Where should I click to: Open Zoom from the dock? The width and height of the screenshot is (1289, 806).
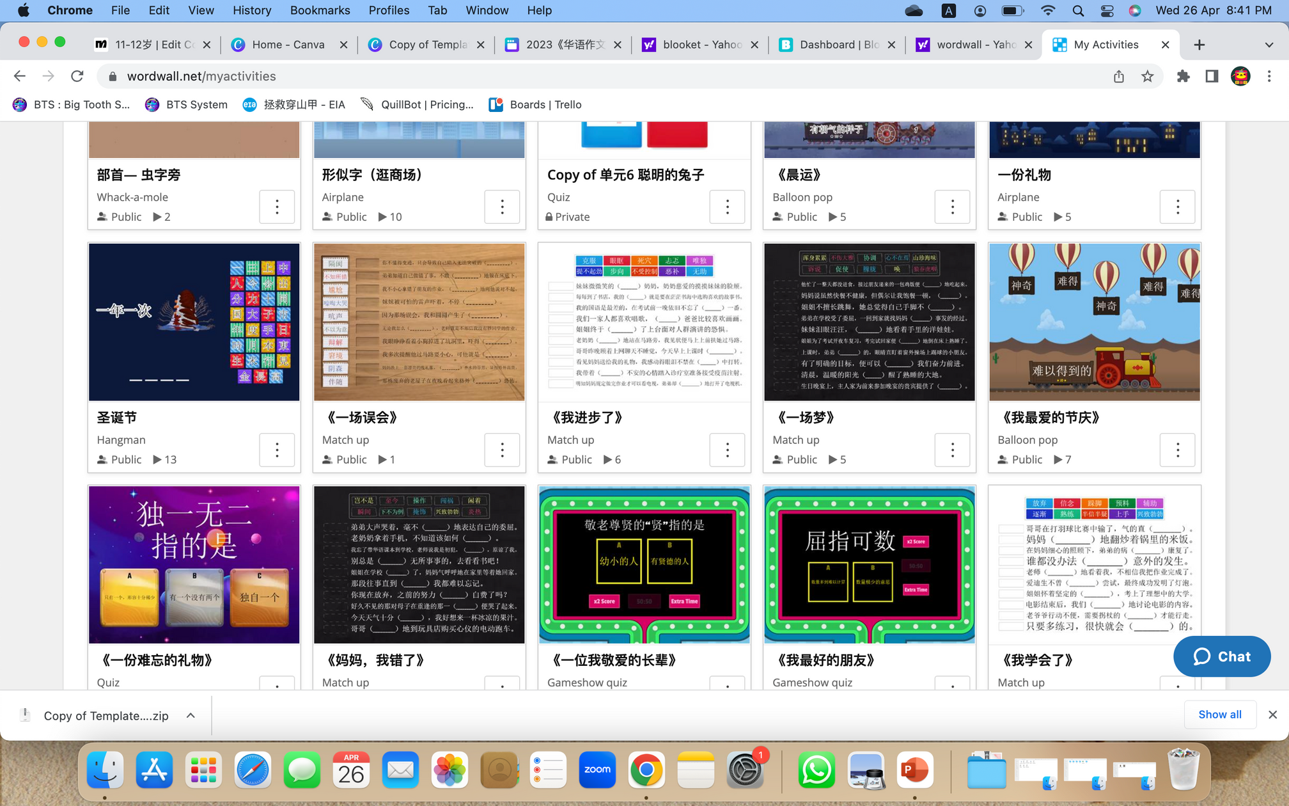click(x=597, y=770)
